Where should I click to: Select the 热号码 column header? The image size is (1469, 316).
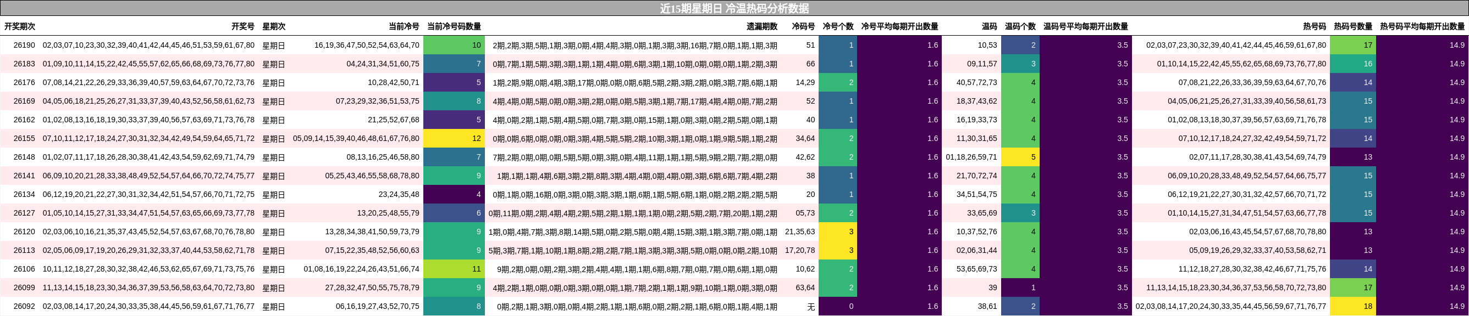[1315, 26]
